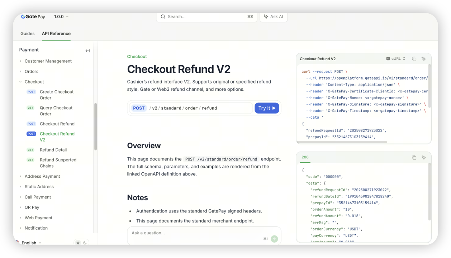Viewport: 451px width, 258px height.
Task: Select the API Reference tab
Action: [x=56, y=33]
